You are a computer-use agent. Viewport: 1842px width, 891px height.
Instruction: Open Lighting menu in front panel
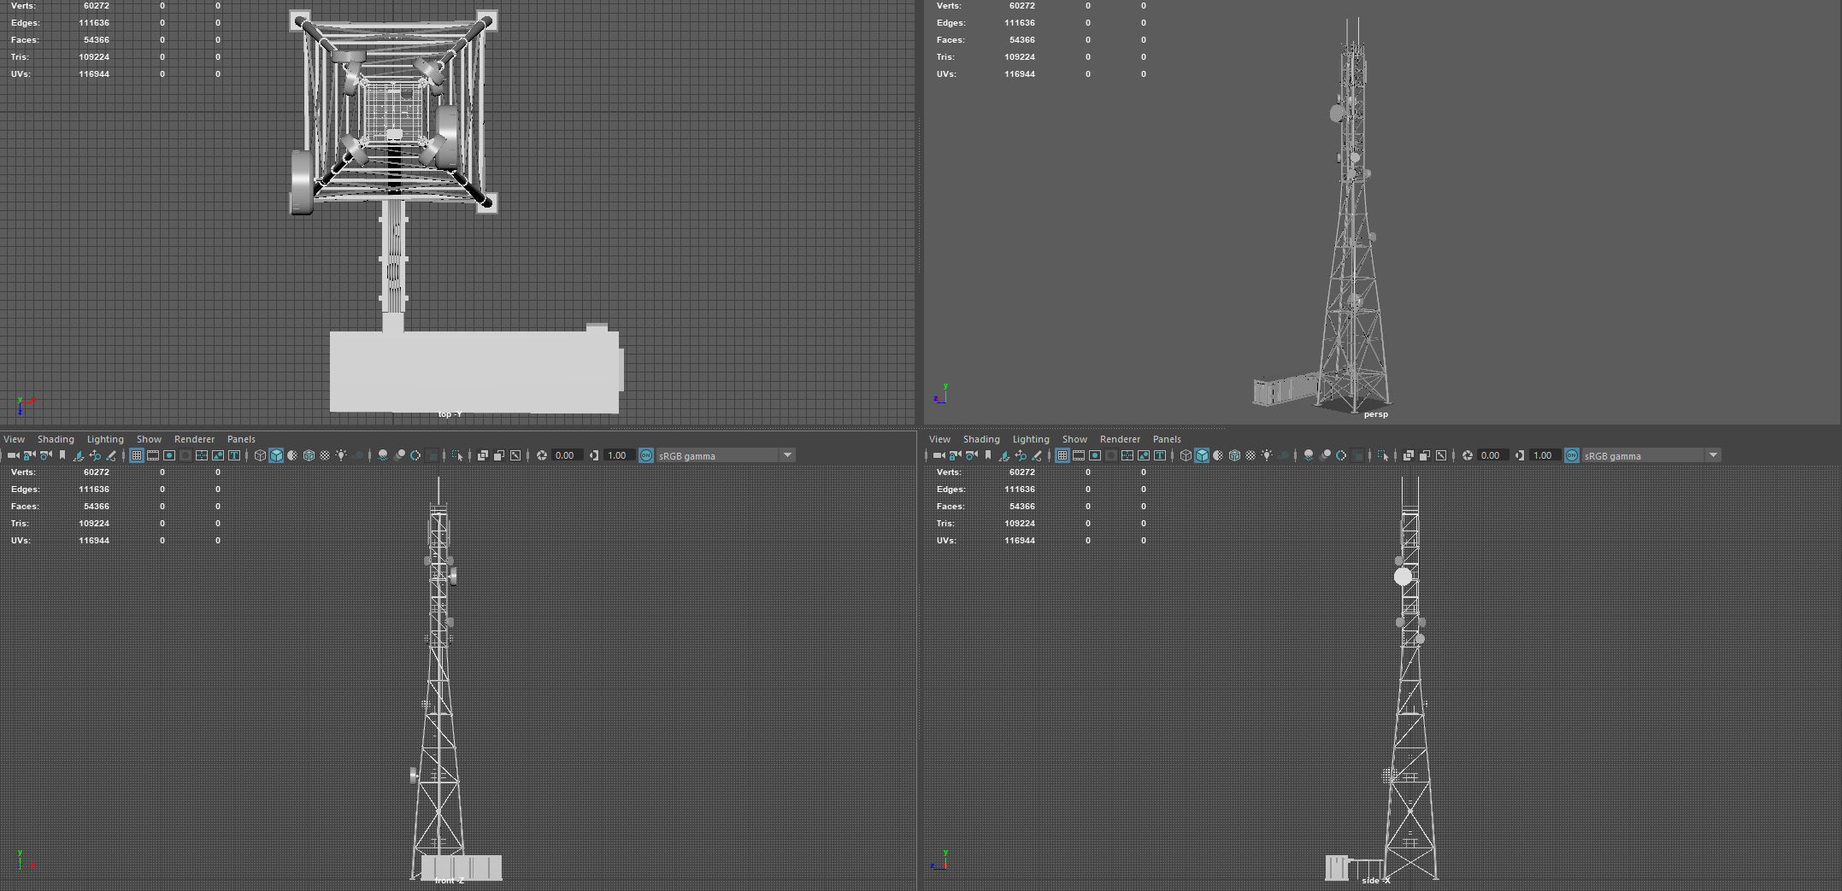click(x=105, y=439)
